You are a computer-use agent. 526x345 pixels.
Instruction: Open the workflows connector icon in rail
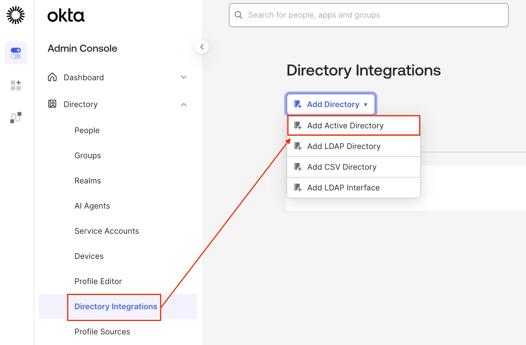click(x=16, y=117)
